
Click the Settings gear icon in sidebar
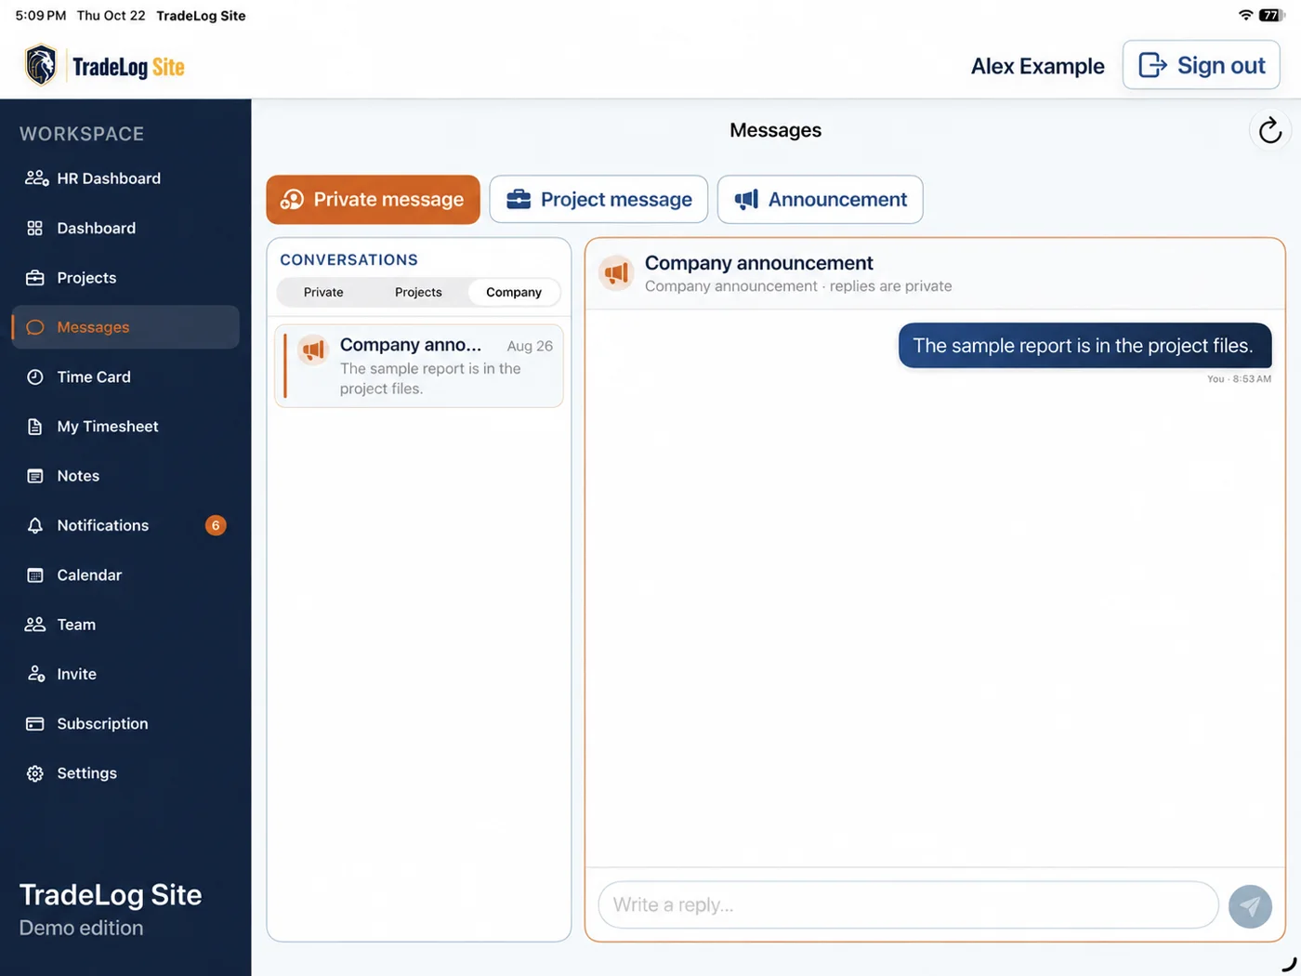tap(35, 773)
